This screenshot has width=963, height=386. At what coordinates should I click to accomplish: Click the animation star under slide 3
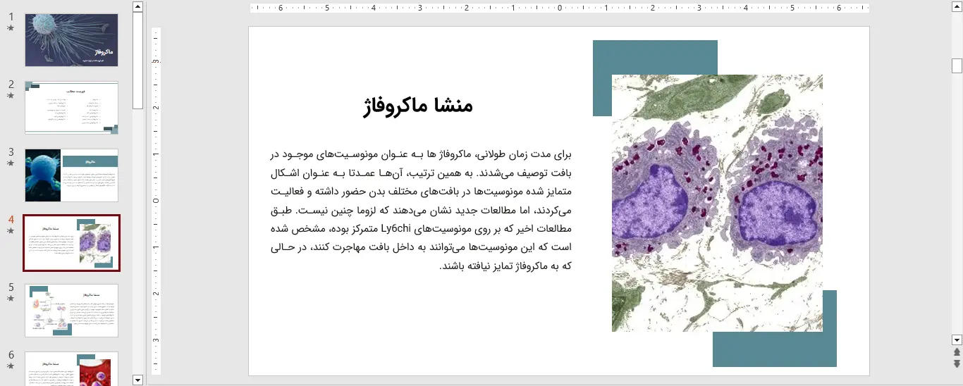tap(11, 163)
